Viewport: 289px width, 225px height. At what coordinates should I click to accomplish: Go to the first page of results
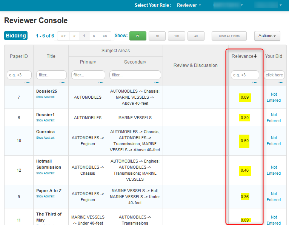[63, 36]
